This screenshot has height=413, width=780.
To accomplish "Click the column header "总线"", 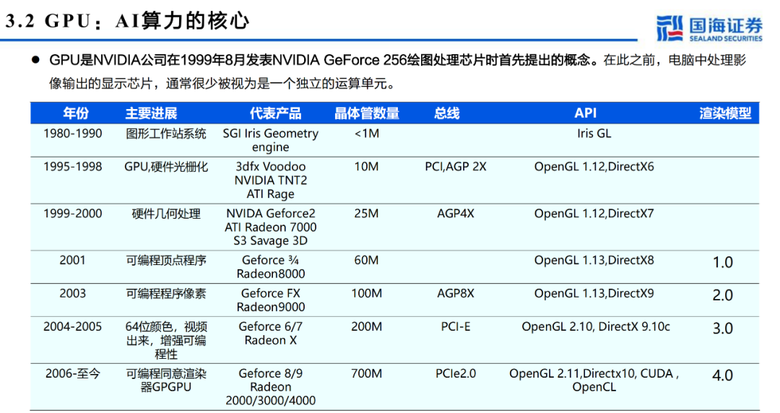I will pos(447,113).
